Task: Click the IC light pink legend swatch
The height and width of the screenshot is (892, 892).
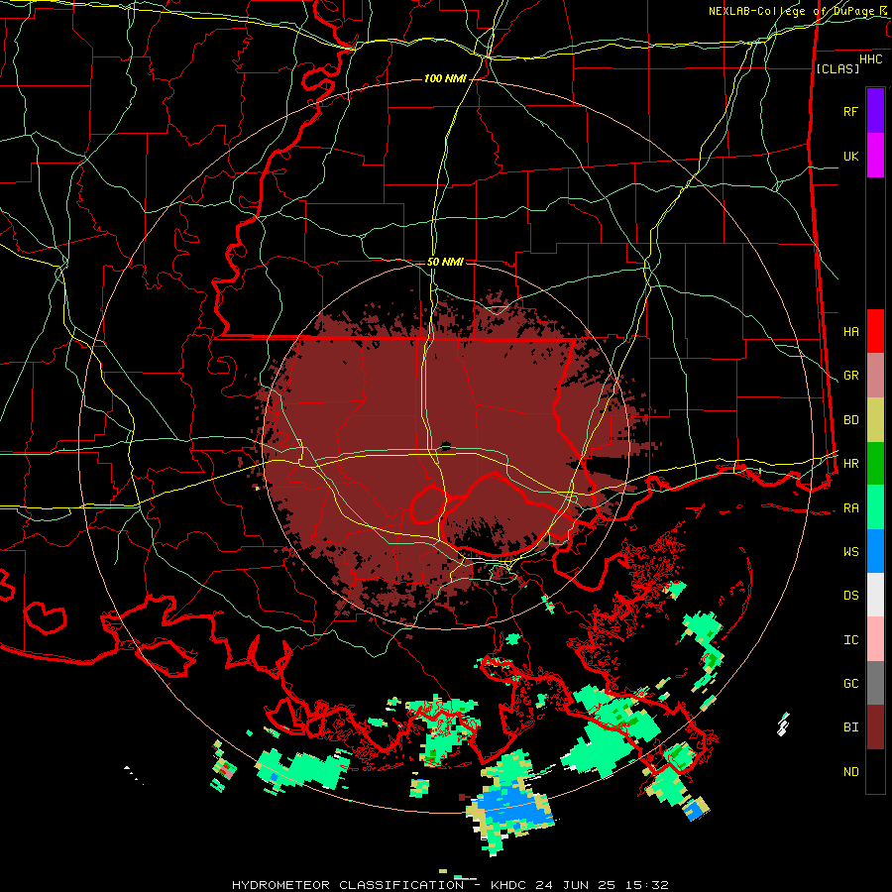Action: click(x=875, y=639)
